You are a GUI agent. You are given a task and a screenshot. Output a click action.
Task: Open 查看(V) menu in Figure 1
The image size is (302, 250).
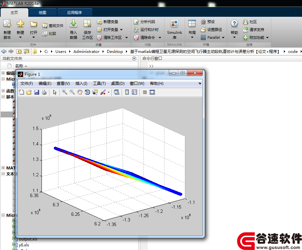(63, 84)
